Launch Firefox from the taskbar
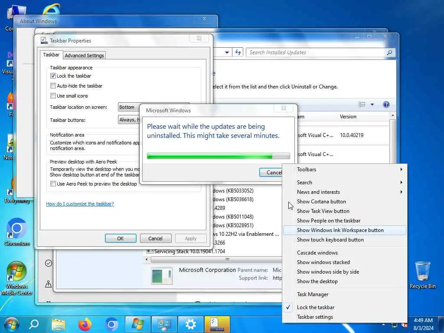Screen dimensions: 444x333 click(85, 324)
